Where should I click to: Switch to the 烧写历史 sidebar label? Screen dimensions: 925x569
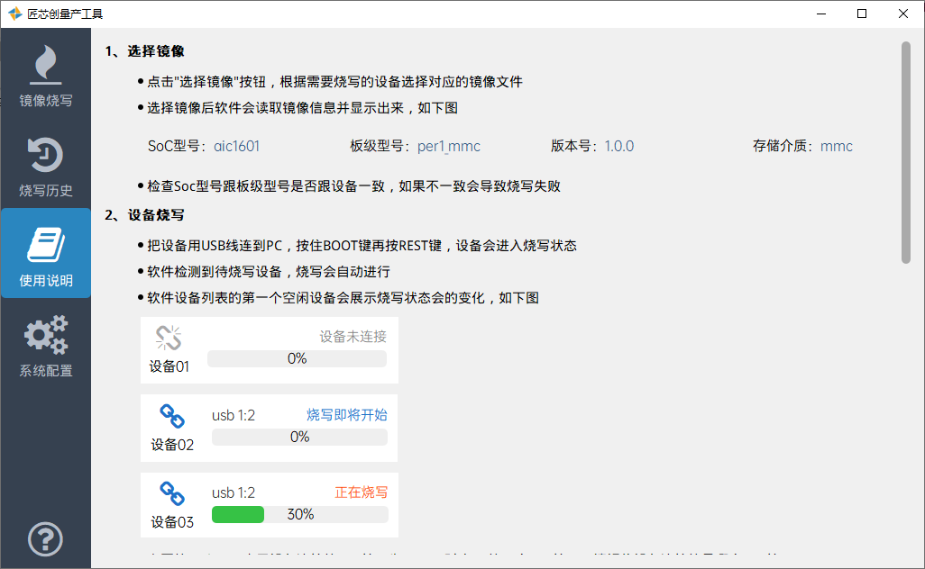pyautogui.click(x=45, y=191)
